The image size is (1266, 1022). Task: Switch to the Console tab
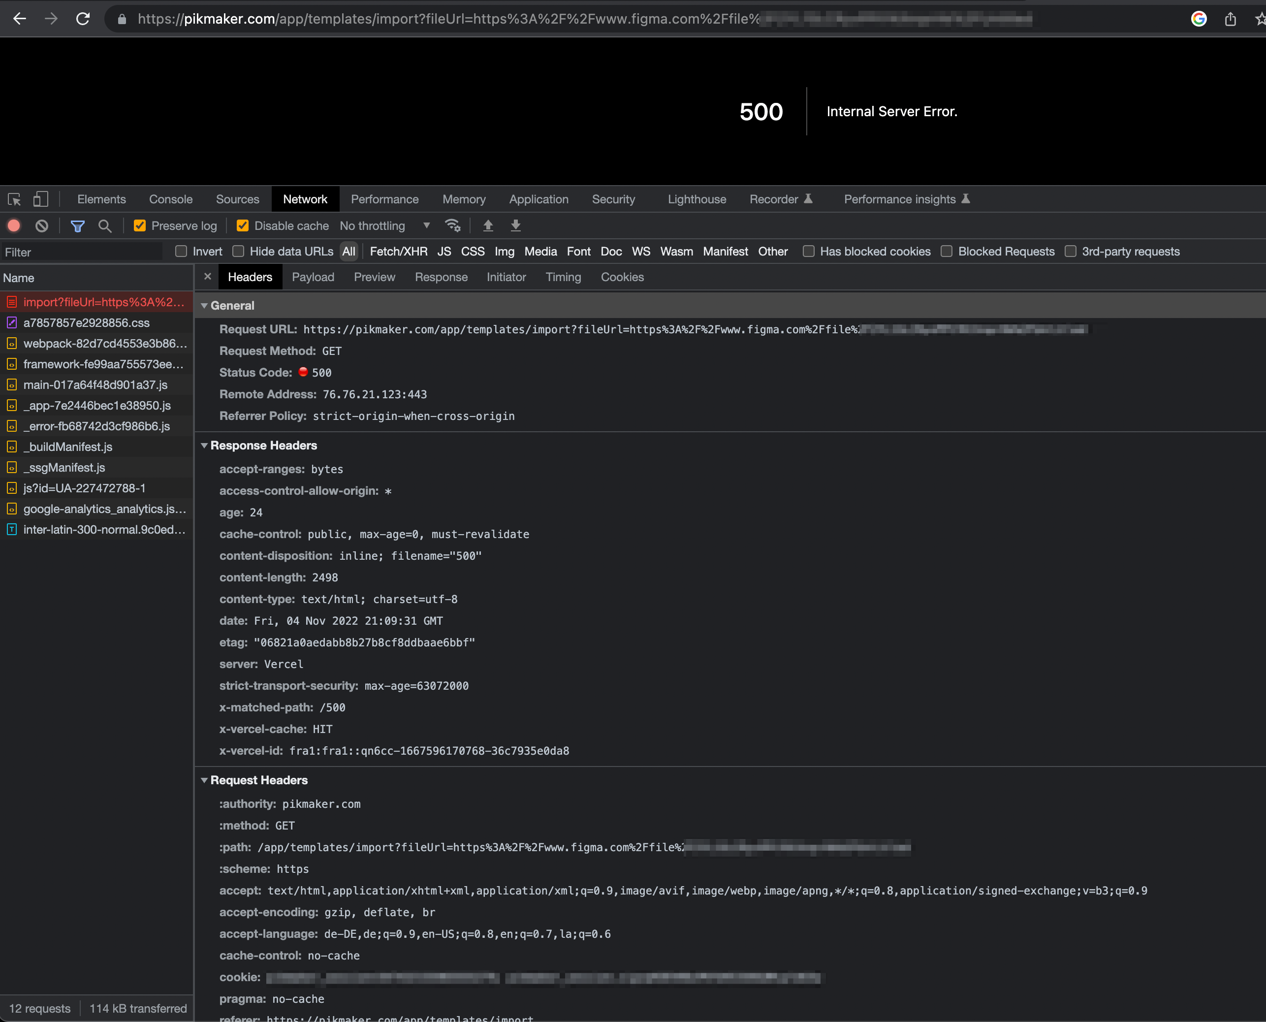171,199
